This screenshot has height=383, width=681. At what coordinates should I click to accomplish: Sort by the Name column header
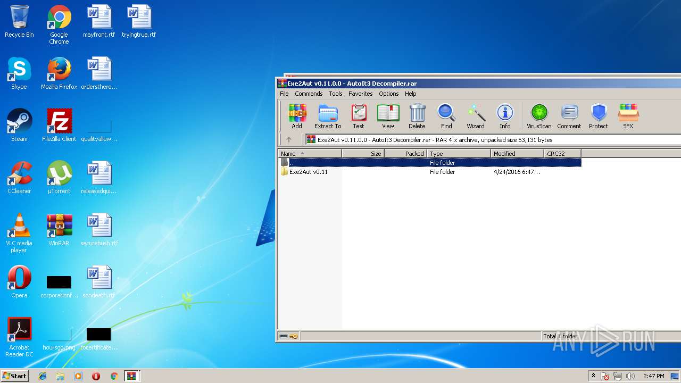coord(310,154)
